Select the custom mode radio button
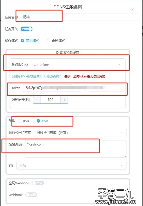The height and width of the screenshot is (206, 143). 48,41
